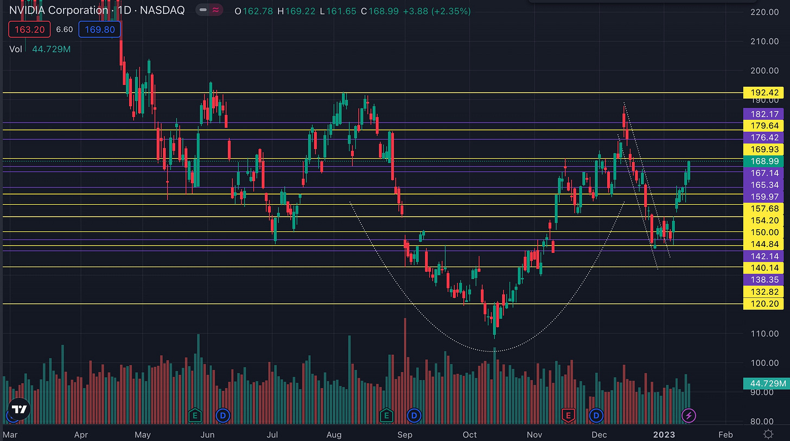Click the 150.00 yellow price label
Viewport: 790px width, 441px height.
tap(763, 232)
